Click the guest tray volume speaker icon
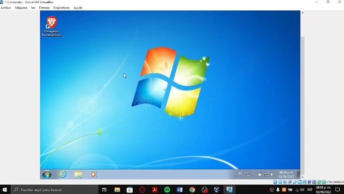This screenshot has height=194, width=344. pos(273,175)
